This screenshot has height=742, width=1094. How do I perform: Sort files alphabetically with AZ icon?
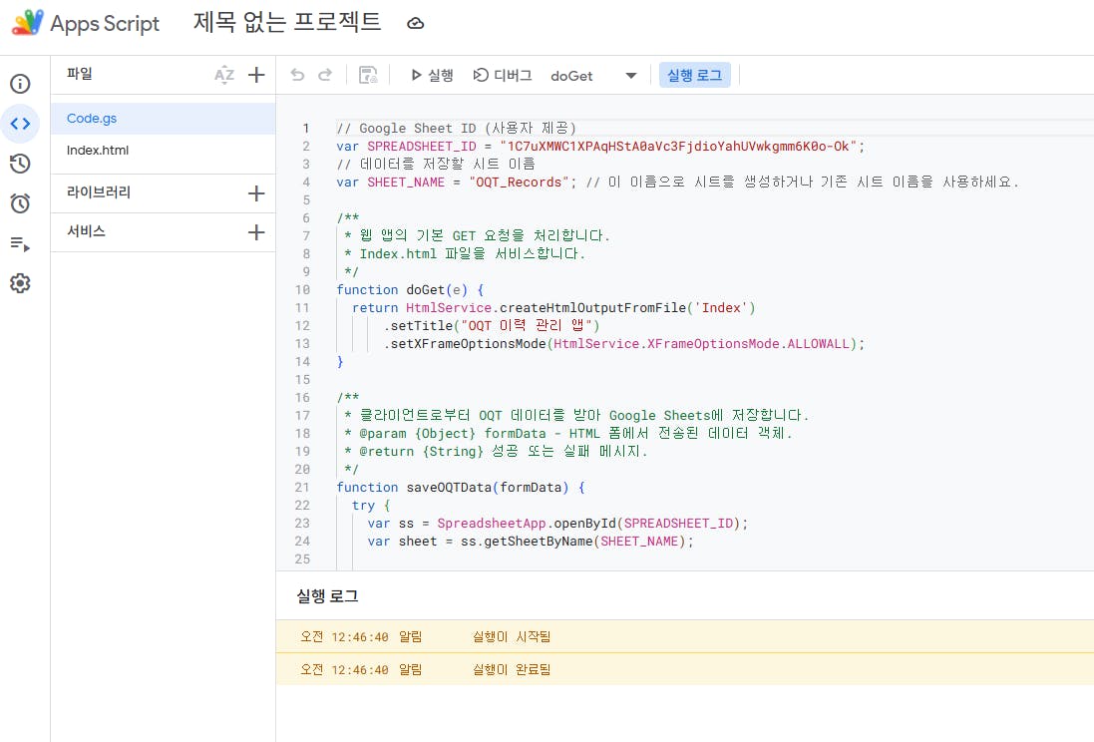pyautogui.click(x=224, y=75)
